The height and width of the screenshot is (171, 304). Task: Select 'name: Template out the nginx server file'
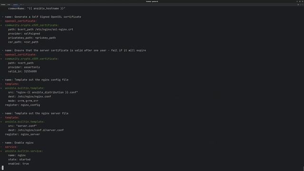pos(37,113)
